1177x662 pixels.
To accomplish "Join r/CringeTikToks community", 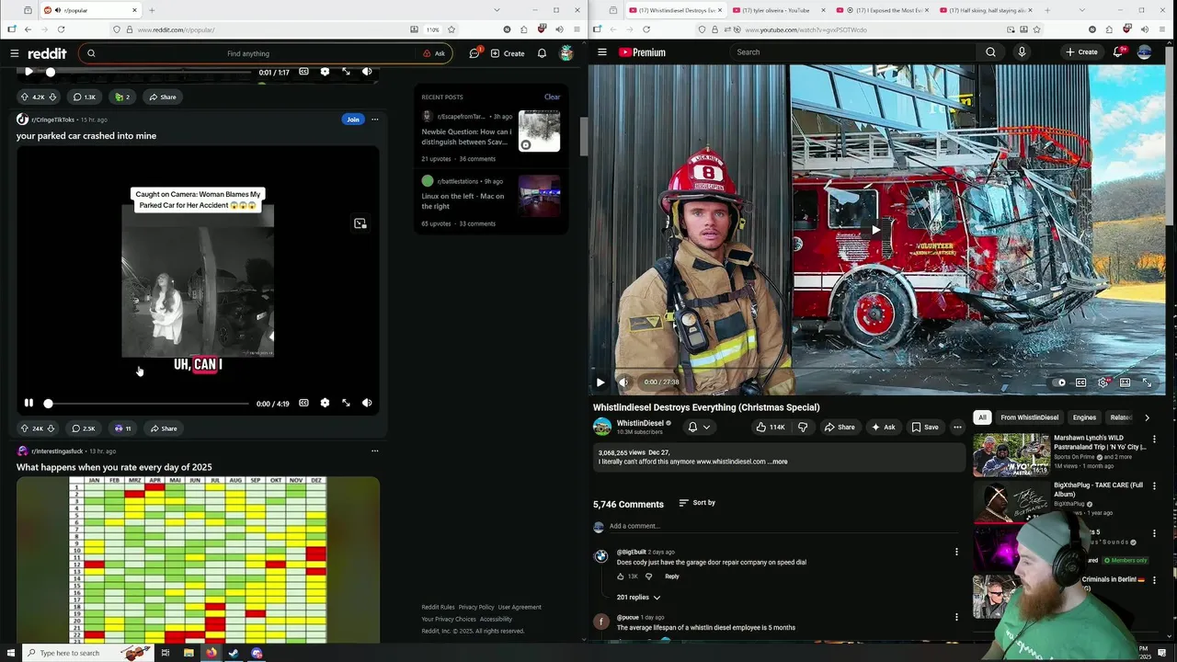I will 353,120.
